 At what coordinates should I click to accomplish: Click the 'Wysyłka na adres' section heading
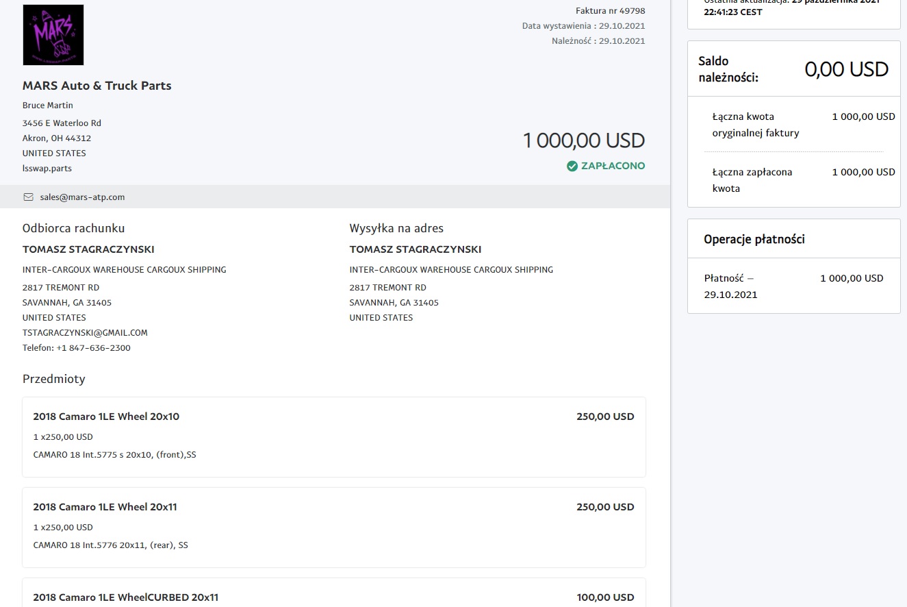click(x=396, y=228)
